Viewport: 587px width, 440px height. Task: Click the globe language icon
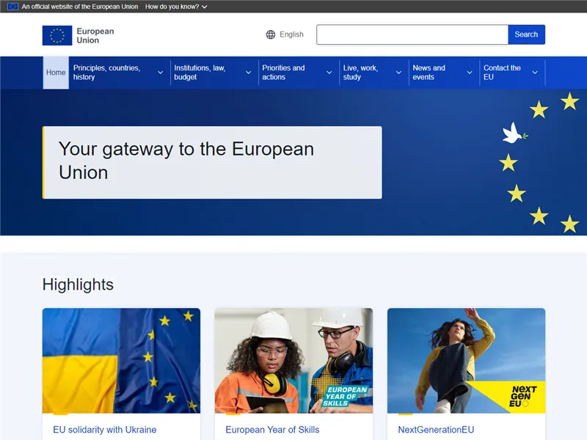pos(271,34)
